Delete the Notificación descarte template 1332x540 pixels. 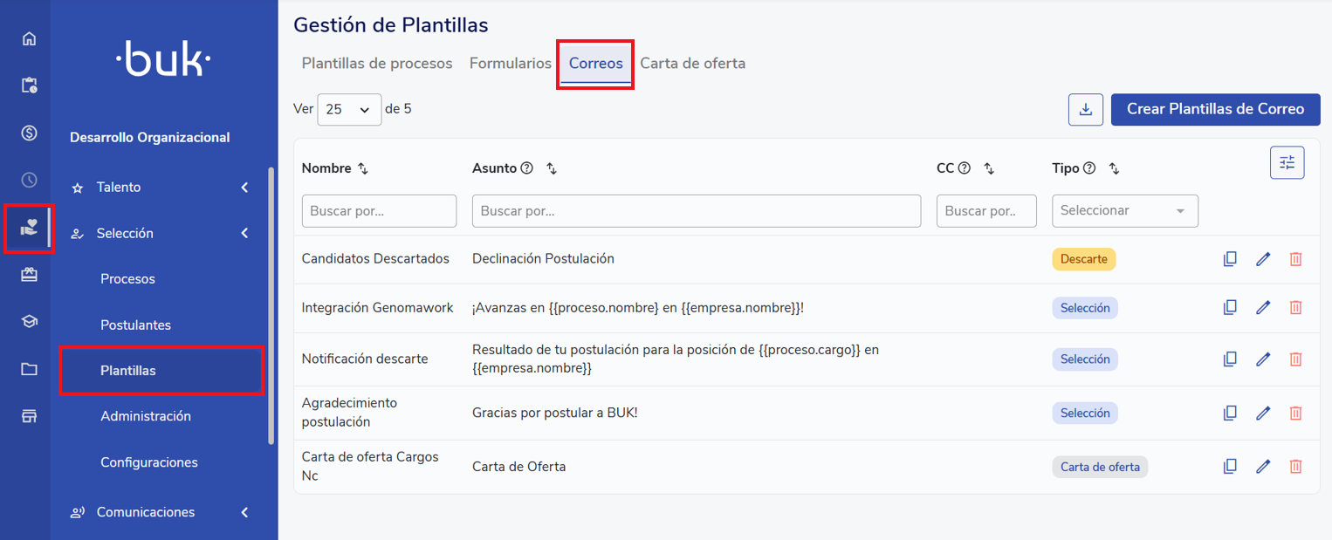[1295, 359]
